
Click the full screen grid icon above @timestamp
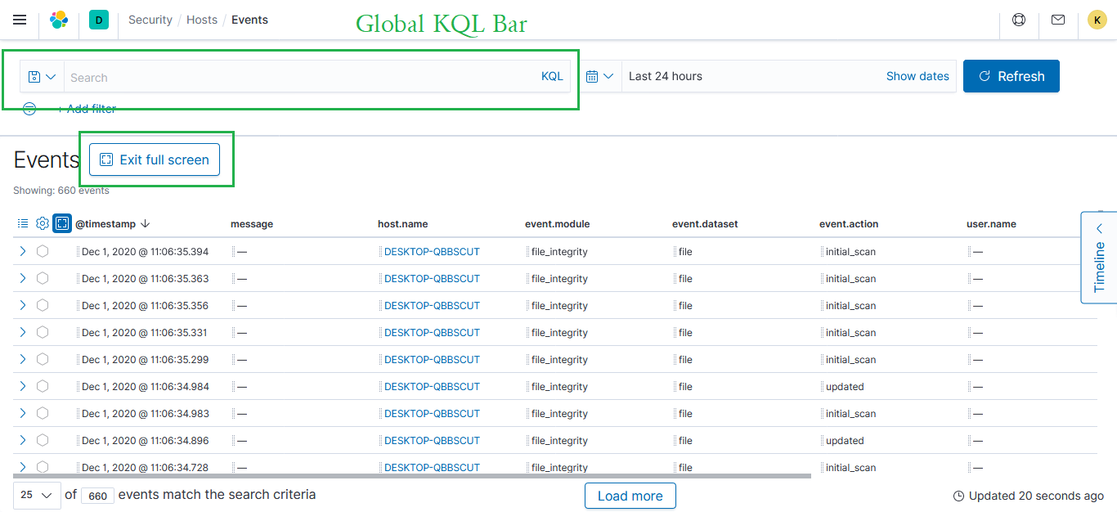point(61,222)
